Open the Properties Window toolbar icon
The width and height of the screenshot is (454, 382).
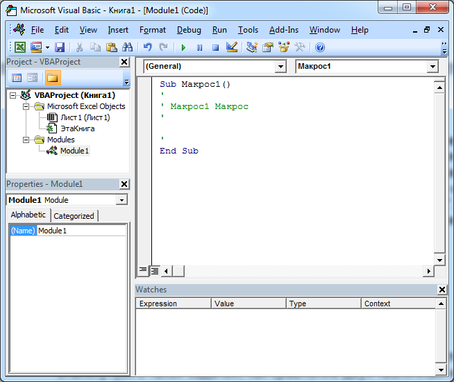coord(268,47)
